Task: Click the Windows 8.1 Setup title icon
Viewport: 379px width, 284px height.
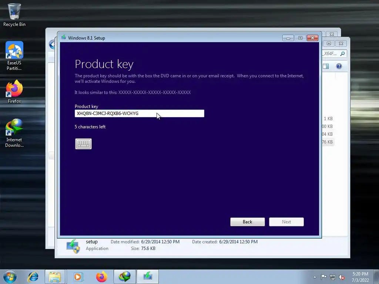Action: click(x=64, y=37)
